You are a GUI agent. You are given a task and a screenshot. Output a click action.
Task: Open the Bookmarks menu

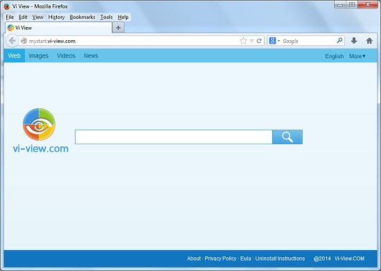point(82,17)
